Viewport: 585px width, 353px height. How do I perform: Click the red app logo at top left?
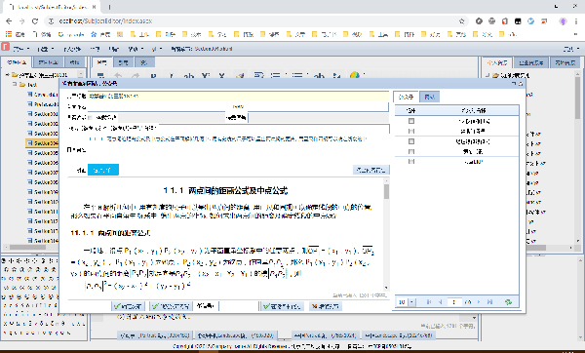[x=5, y=47]
